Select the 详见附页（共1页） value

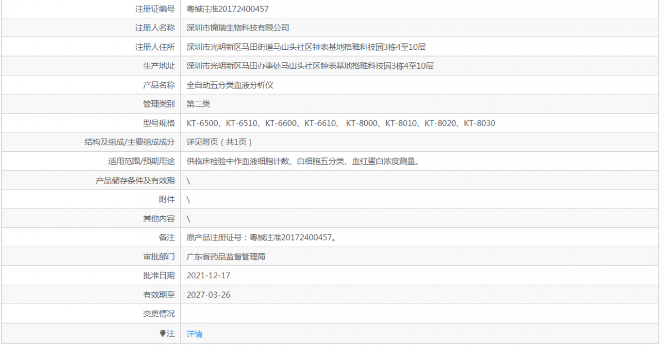coord(219,142)
